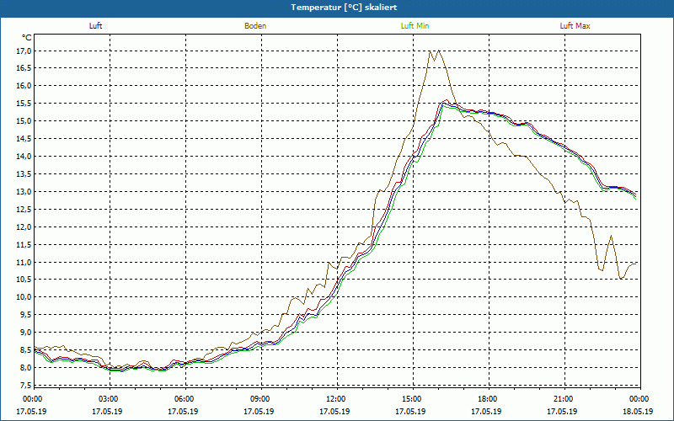Click the 9,5 y-axis value
The height and width of the screenshot is (421, 674).
tap(26, 315)
